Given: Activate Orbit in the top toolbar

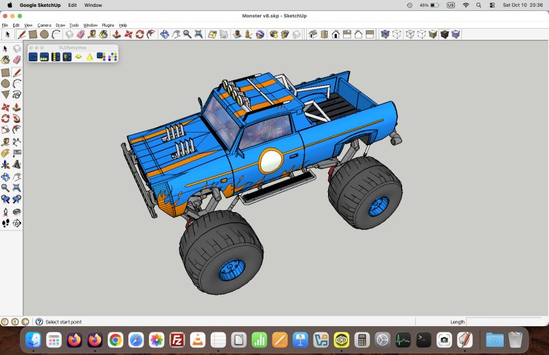Looking at the screenshot, I should tap(165, 34).
